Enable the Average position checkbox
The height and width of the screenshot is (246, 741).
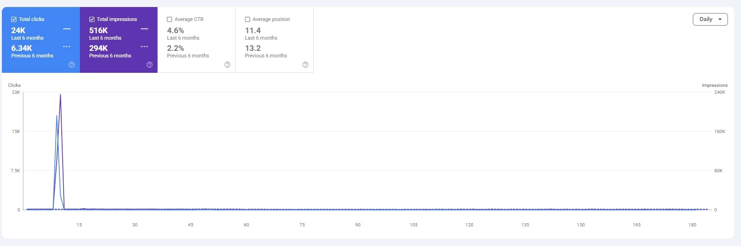pos(248,20)
